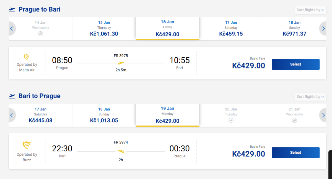332x179 pixels.
Task: Select 15 Jan Thursday outbound date
Action: point(104,29)
